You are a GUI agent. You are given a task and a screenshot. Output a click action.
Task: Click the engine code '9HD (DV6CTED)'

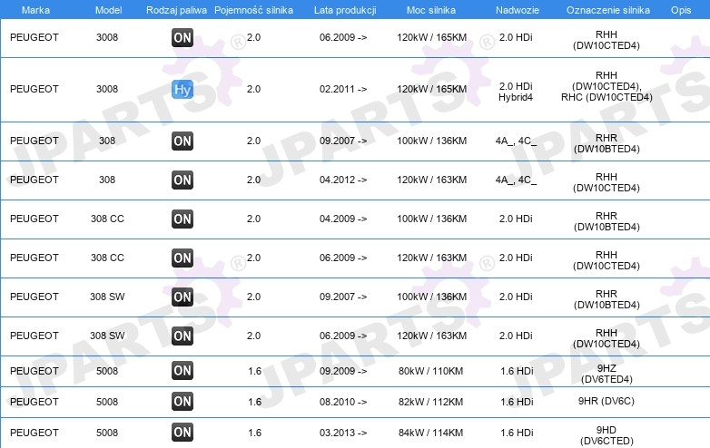(x=606, y=435)
